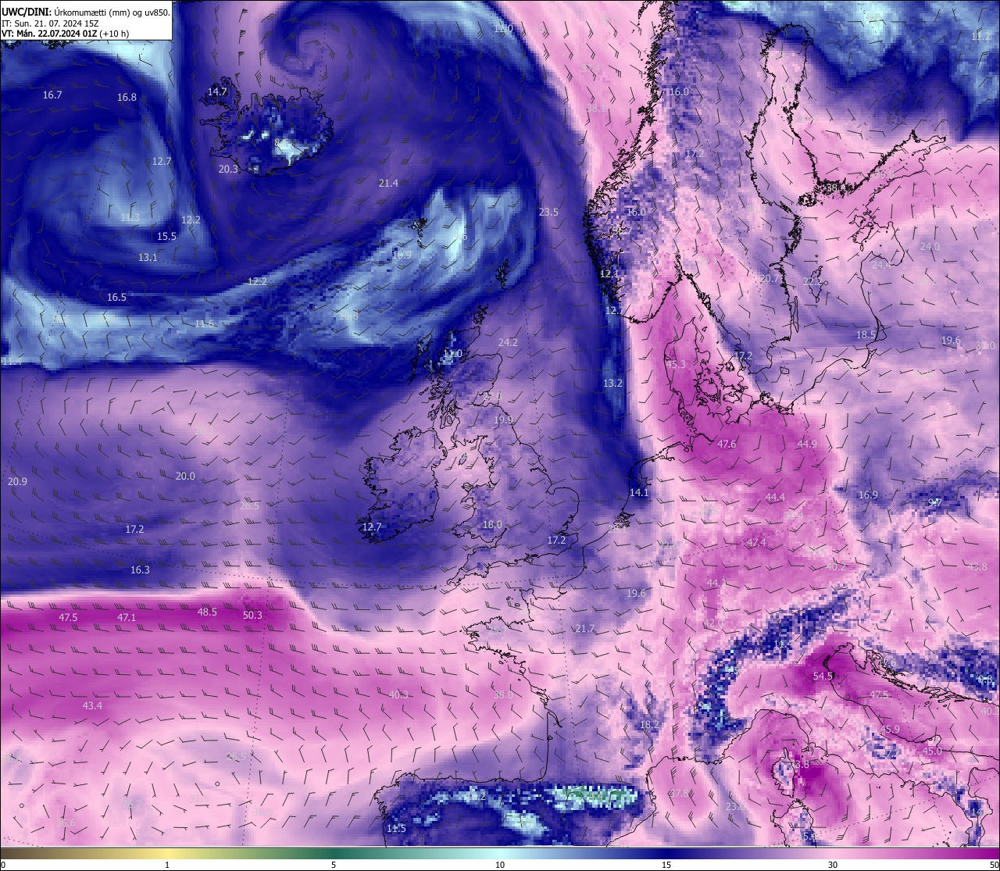Click the 14.7 value near Iceland
1000x871 pixels.
[217, 91]
